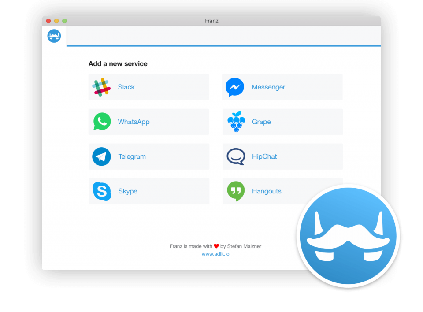Select the HipChat smiling bubble icon
423x312 pixels.
pyautogui.click(x=236, y=156)
